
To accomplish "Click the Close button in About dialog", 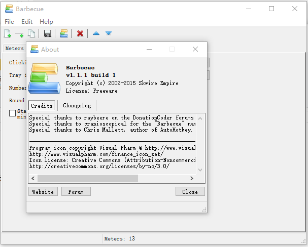I will click(x=190, y=191).
